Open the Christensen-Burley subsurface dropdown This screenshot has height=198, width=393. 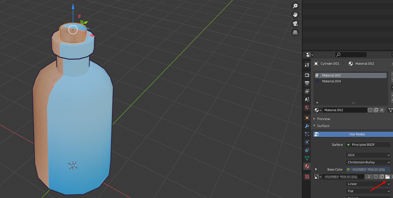[368, 162]
